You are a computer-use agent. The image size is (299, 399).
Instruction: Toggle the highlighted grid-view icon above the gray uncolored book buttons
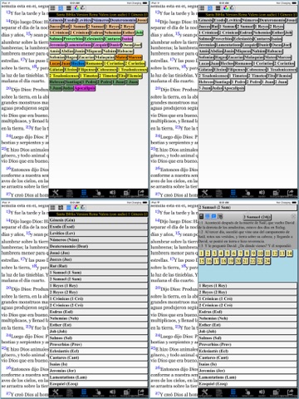(210, 8)
